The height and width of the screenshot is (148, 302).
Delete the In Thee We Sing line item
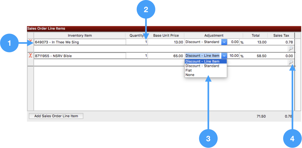click(x=30, y=42)
